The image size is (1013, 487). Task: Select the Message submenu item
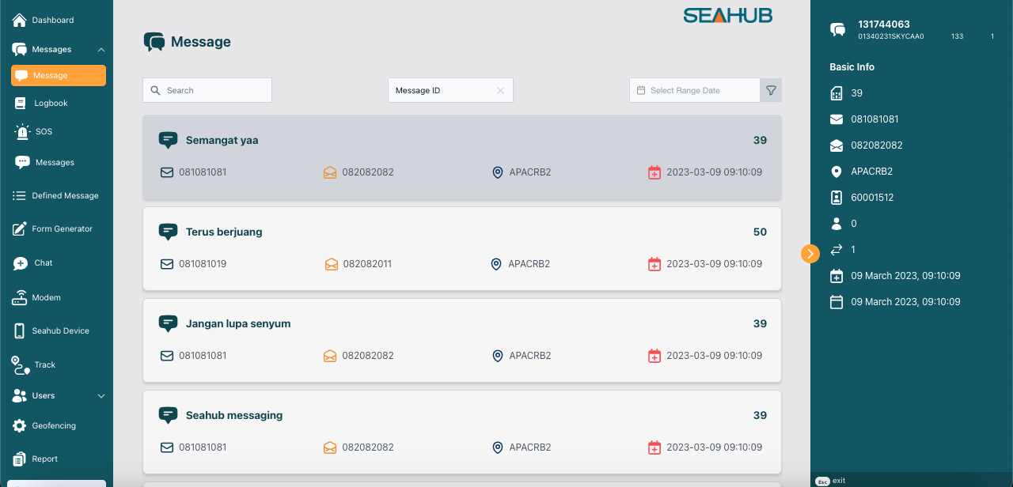[59, 76]
